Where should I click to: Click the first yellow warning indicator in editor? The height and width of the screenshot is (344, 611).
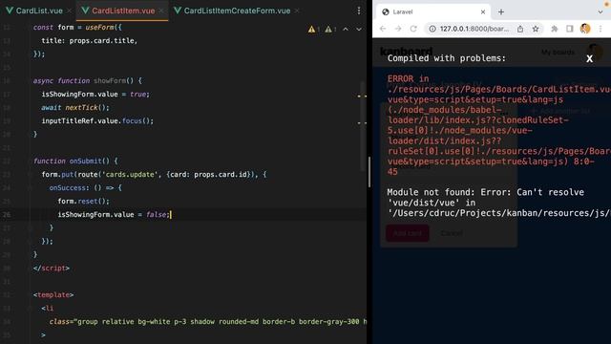click(x=313, y=30)
